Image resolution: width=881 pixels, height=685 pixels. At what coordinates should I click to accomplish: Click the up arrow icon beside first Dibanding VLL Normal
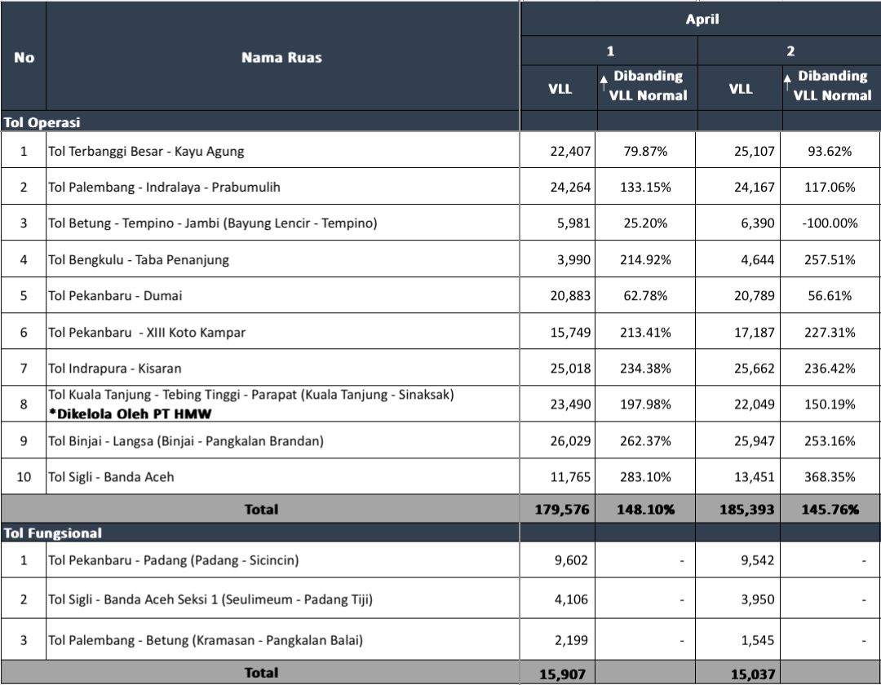pos(604,82)
